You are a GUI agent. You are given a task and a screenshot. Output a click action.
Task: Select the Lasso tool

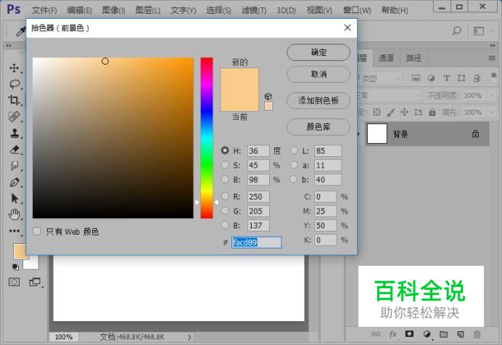click(15, 84)
